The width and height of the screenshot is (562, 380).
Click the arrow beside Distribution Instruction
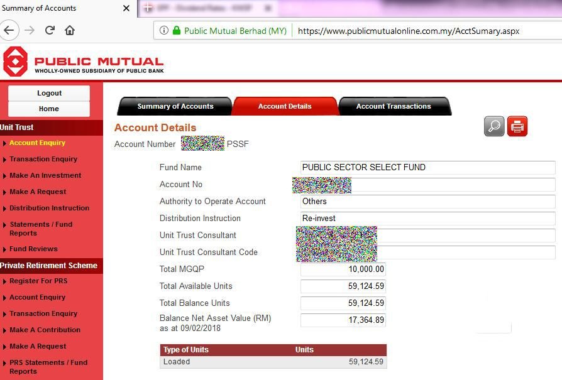(4, 209)
